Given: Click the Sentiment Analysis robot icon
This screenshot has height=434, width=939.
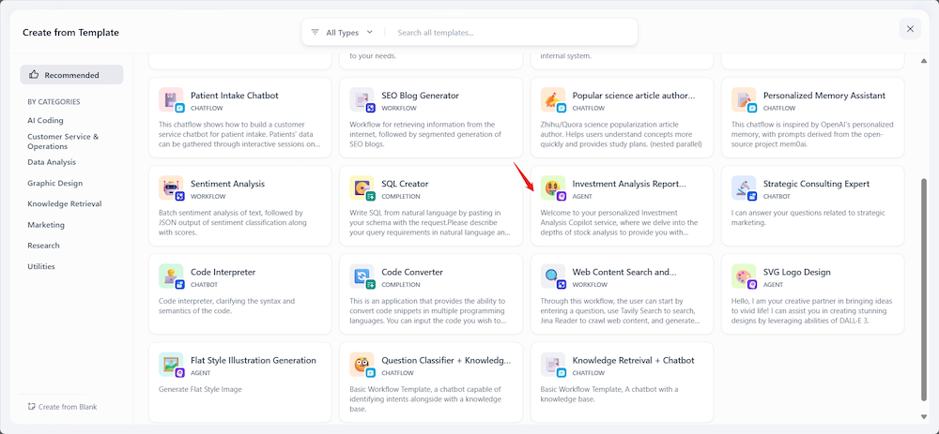Looking at the screenshot, I should [x=171, y=187].
